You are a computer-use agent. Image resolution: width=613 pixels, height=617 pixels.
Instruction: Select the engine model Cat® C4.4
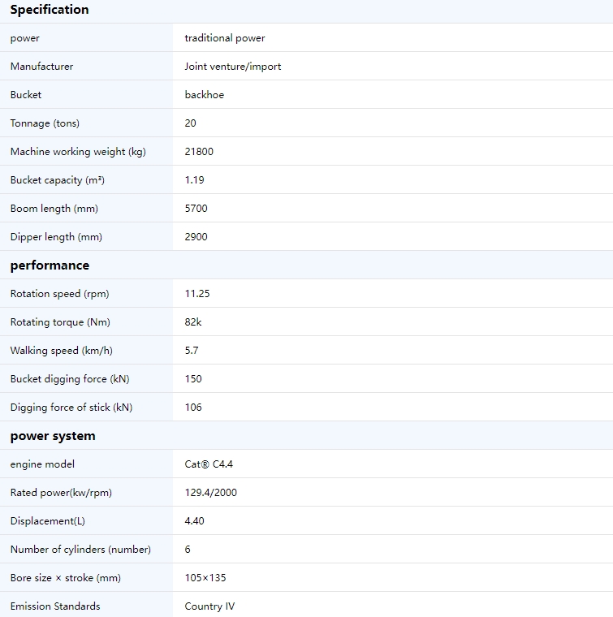pos(209,464)
